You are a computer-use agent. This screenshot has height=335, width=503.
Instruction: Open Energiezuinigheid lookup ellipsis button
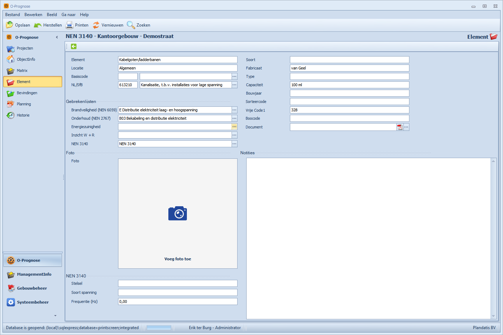pos(234,127)
